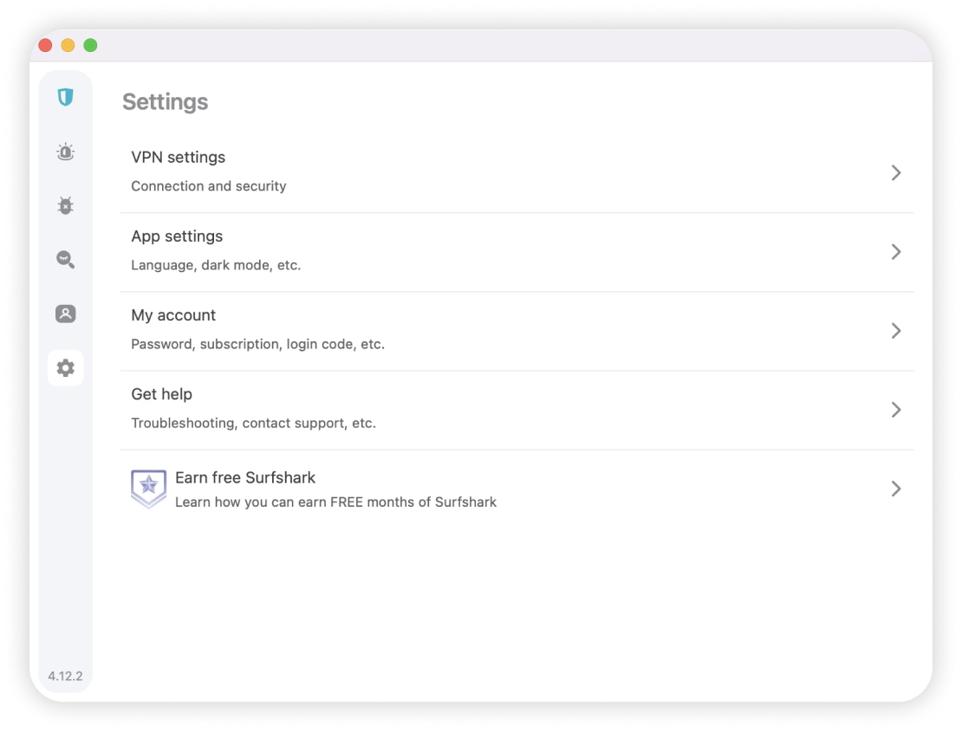The height and width of the screenshot is (732, 962).
Task: Maximize window with green button
Action: 90,45
